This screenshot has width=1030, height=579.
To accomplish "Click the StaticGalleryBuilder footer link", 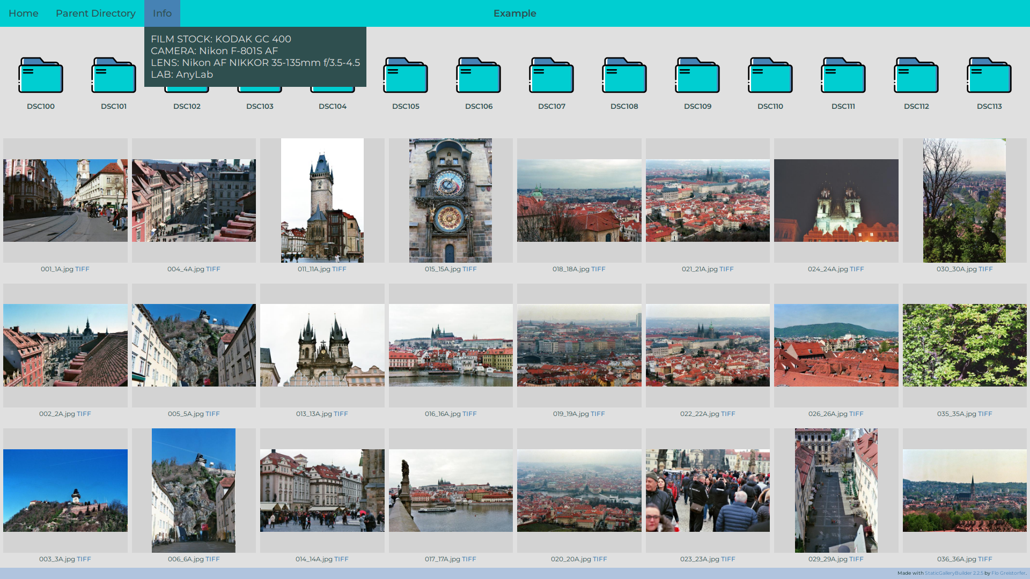I will [x=954, y=573].
